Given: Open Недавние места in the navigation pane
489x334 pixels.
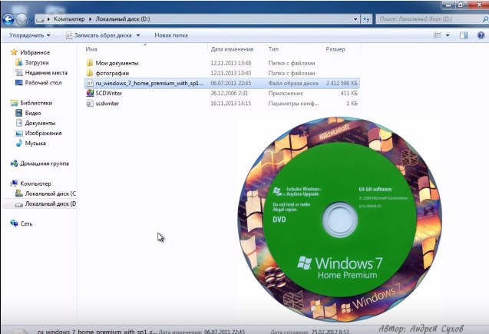Looking at the screenshot, I should click(x=46, y=73).
